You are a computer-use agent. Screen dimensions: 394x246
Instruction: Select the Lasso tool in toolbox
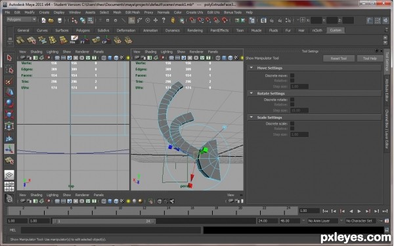(x=9, y=70)
